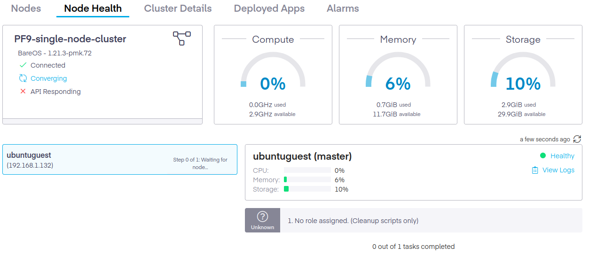Click the Compute card heading

point(273,39)
